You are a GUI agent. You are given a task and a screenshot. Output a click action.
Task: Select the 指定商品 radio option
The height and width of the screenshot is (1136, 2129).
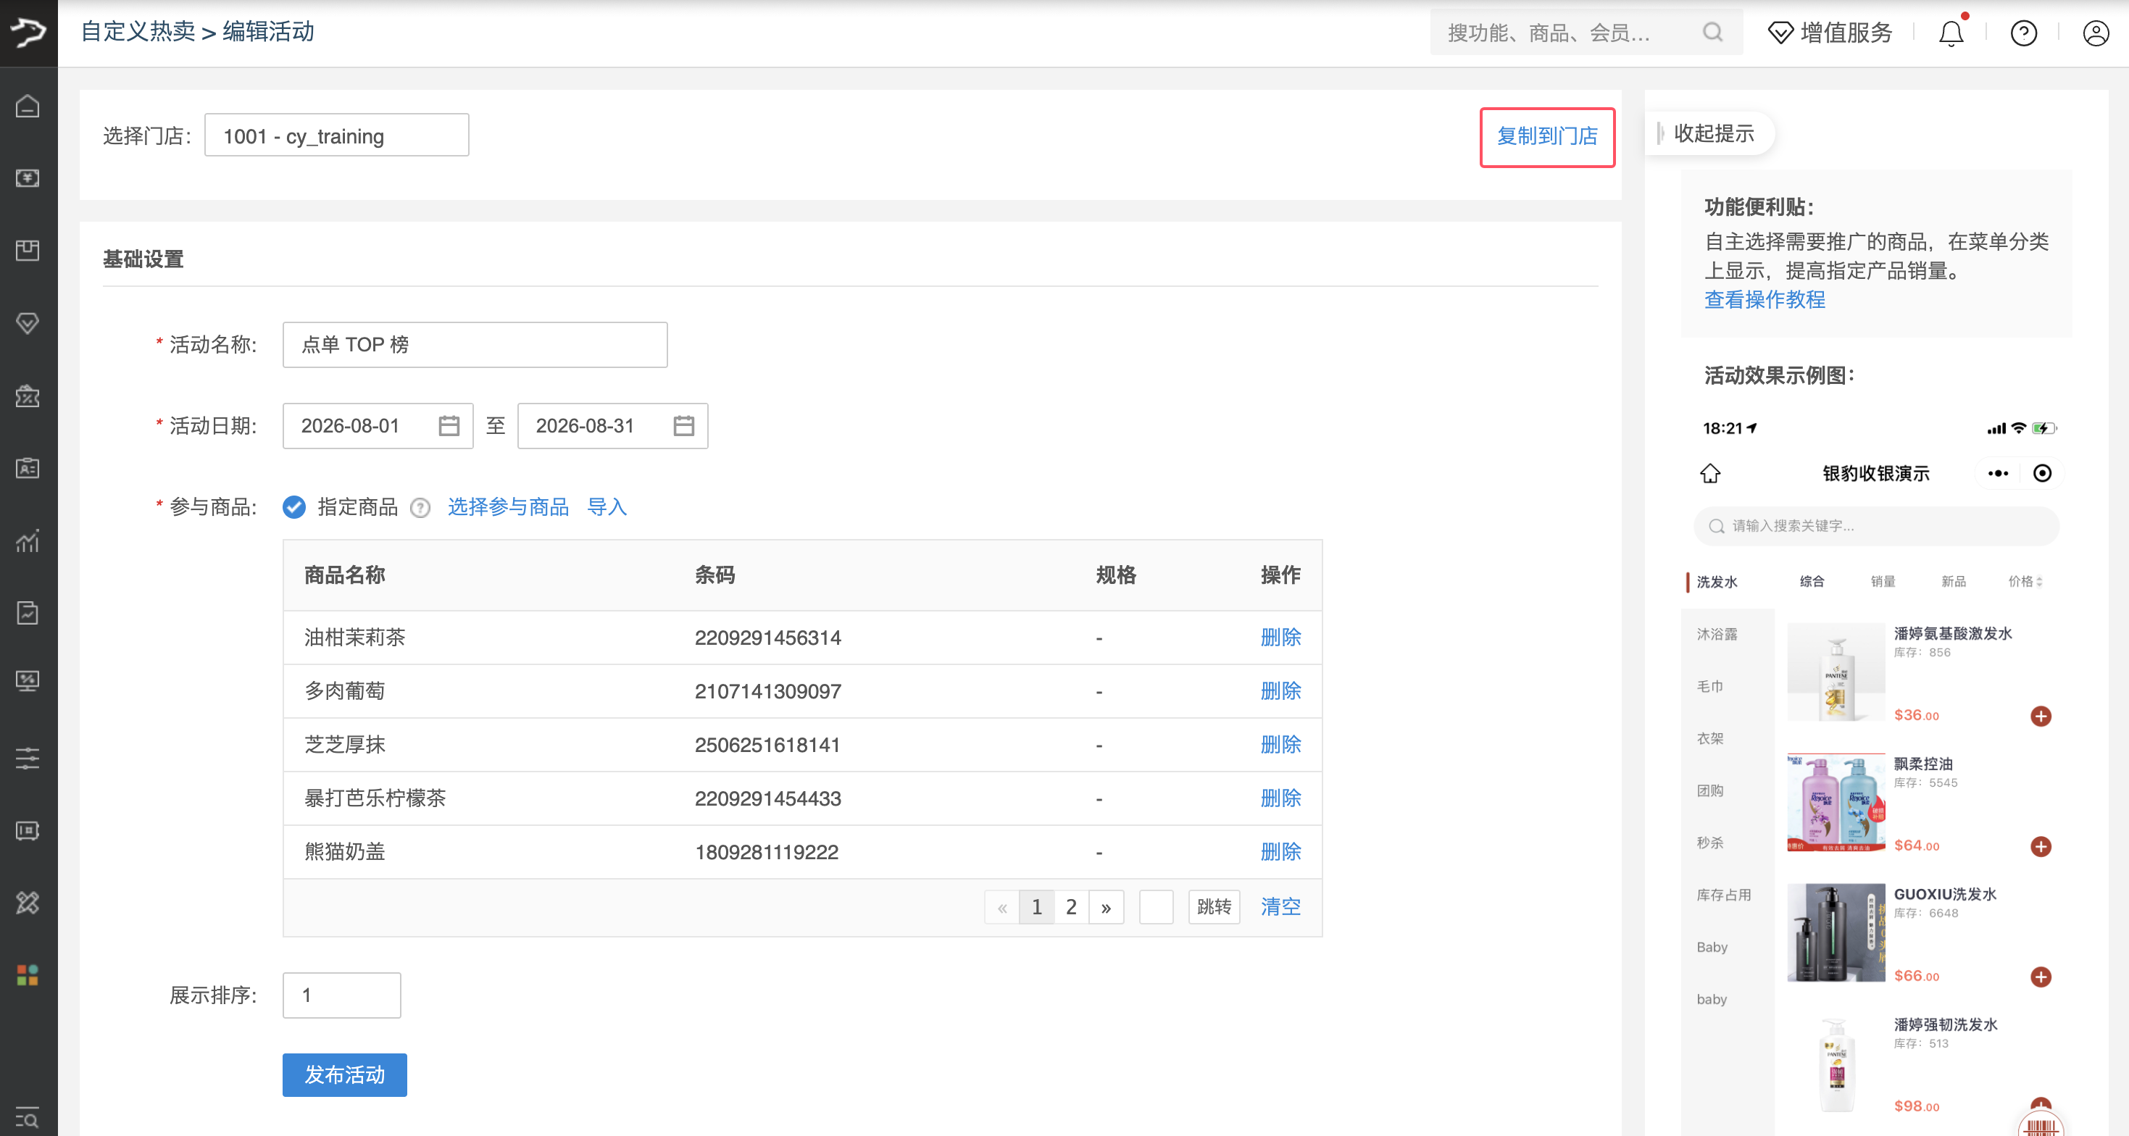[x=294, y=507]
